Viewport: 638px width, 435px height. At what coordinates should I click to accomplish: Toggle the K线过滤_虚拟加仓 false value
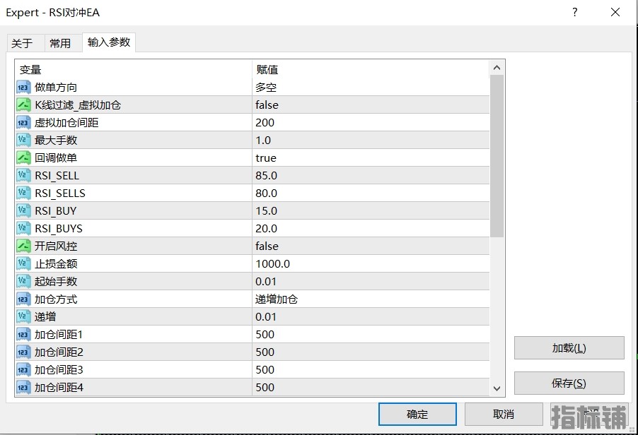[267, 105]
